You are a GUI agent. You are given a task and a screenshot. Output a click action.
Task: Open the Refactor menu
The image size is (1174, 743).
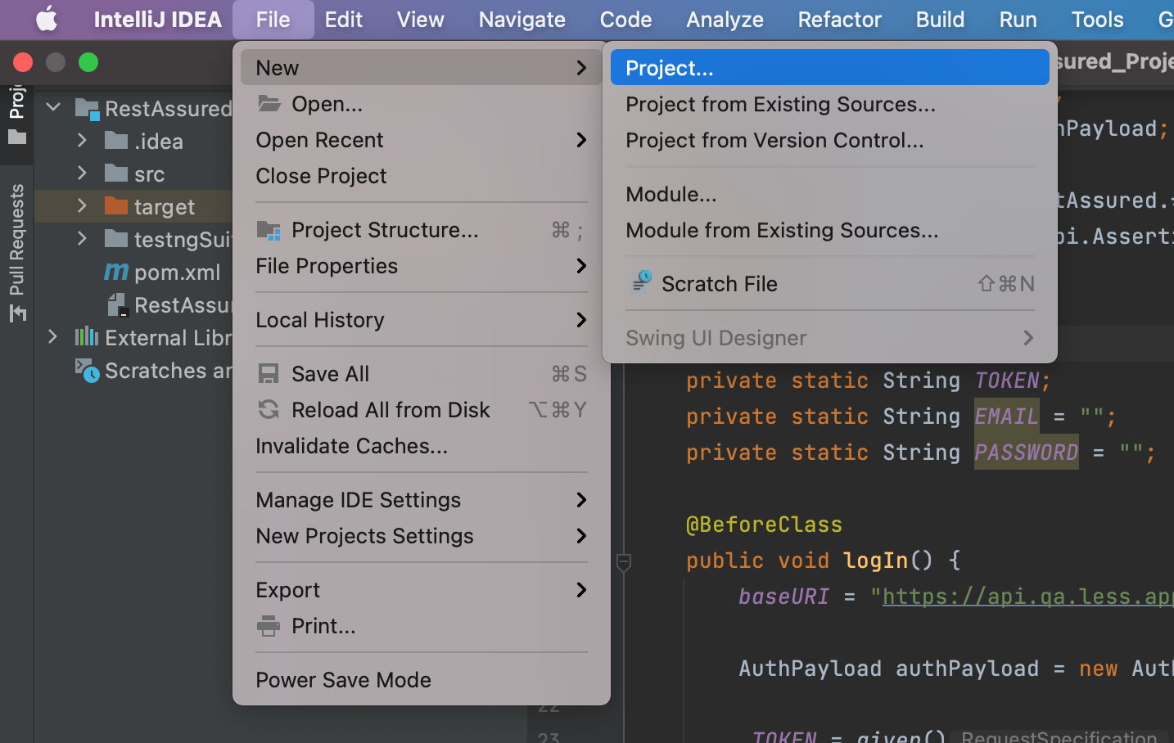tap(839, 20)
